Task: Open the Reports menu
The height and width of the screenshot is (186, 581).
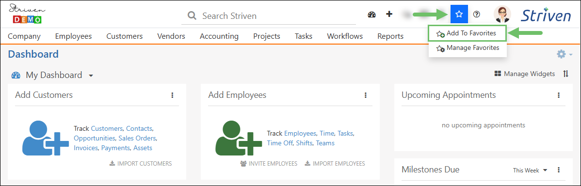Action: coord(390,36)
